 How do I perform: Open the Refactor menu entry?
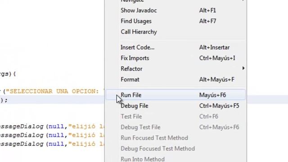pyautogui.click(x=175, y=69)
